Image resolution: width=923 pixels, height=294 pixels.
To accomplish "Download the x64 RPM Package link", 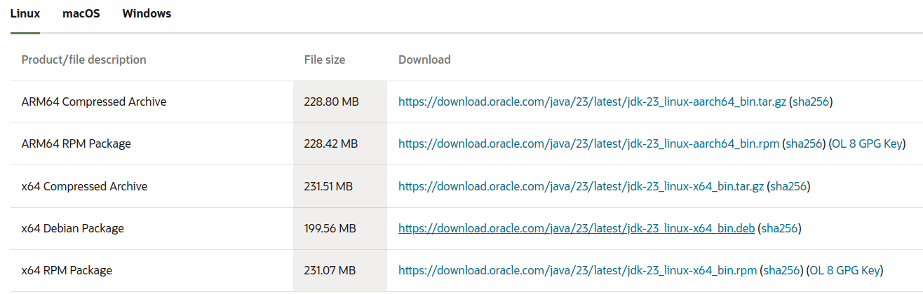I will point(578,270).
